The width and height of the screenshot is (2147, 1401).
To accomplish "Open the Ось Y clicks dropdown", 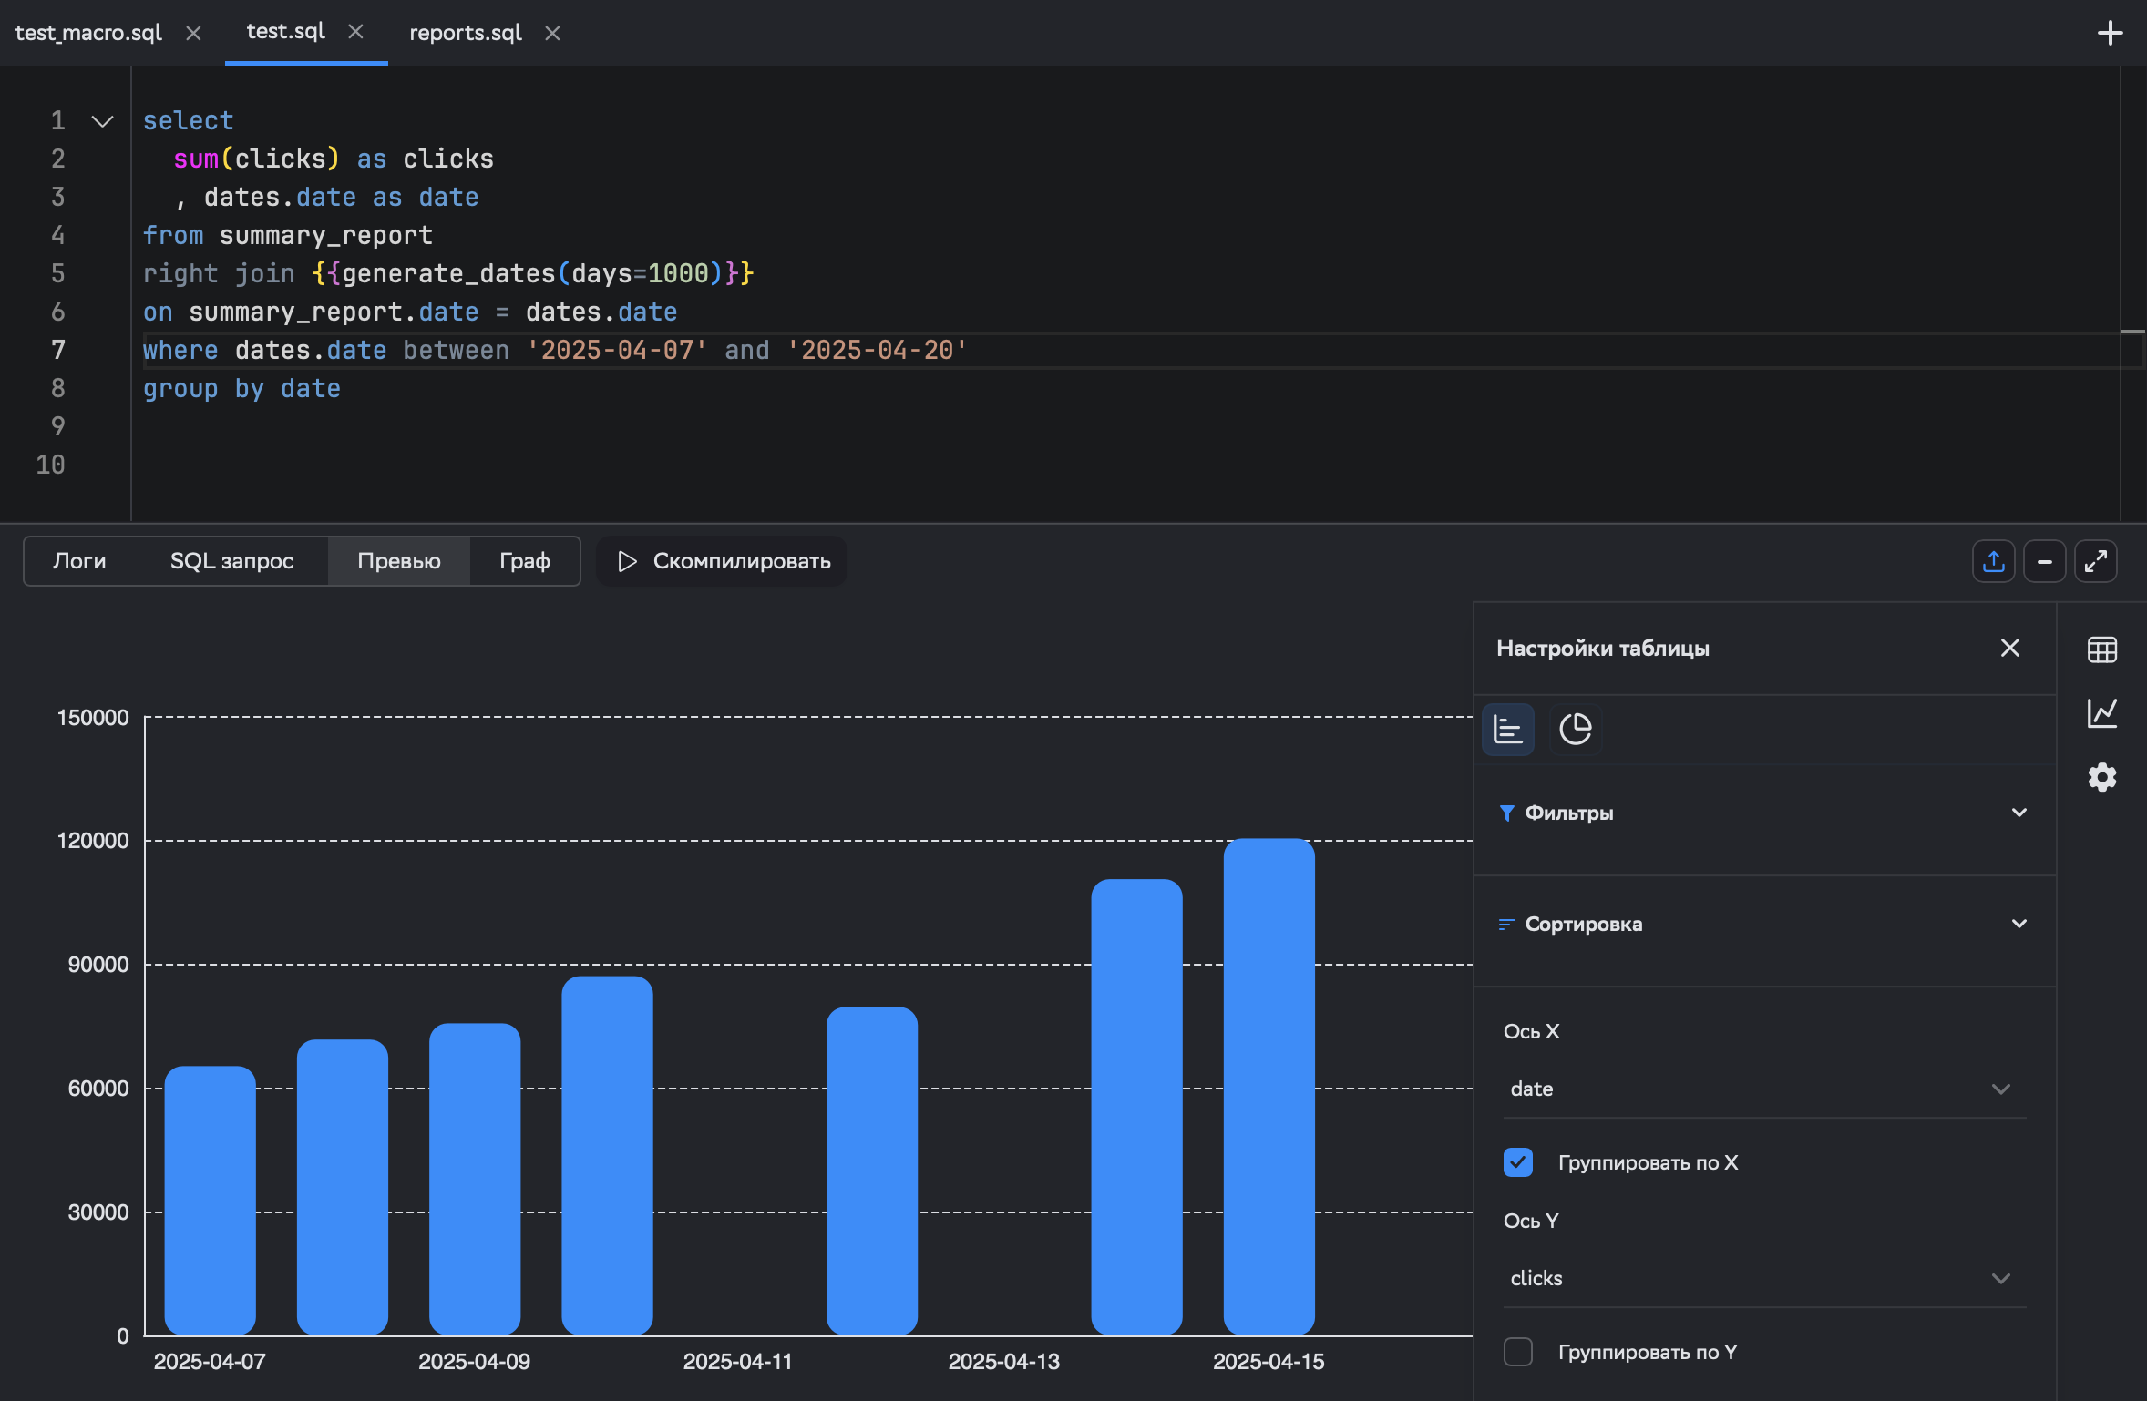I will tap(1763, 1278).
